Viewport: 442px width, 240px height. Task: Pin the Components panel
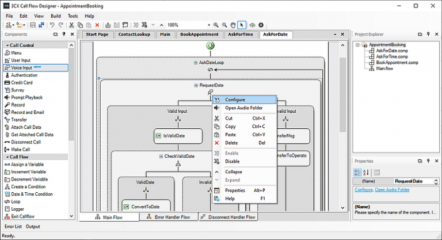pos(64,35)
